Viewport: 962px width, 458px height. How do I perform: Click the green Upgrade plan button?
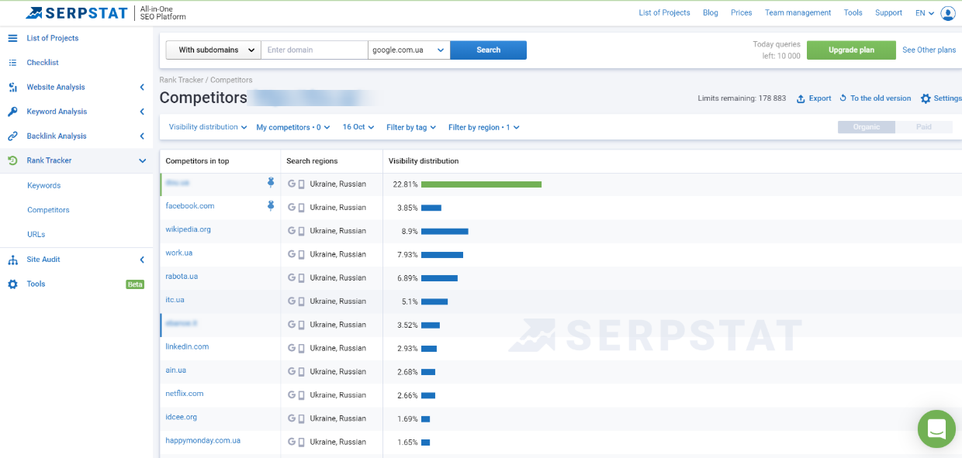[851, 50]
